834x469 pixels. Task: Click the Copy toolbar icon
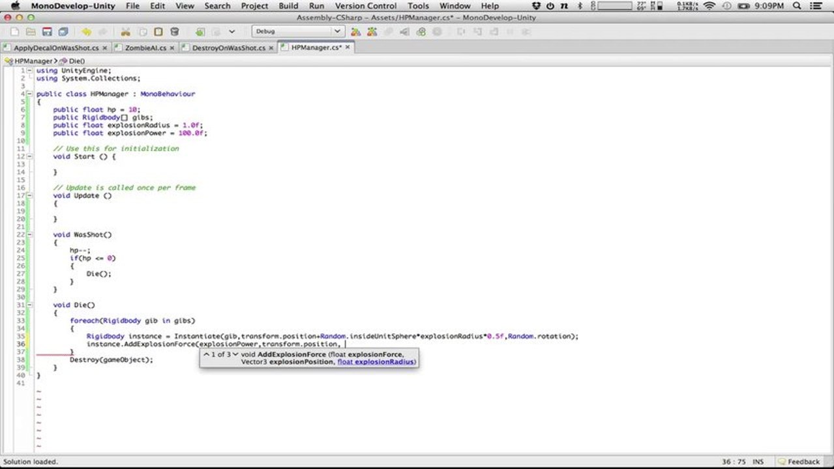click(141, 31)
